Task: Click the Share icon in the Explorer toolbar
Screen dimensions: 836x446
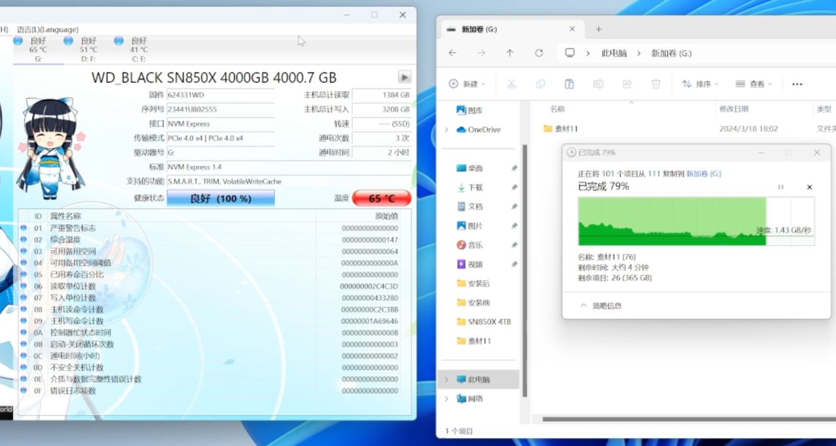Action: (x=627, y=84)
